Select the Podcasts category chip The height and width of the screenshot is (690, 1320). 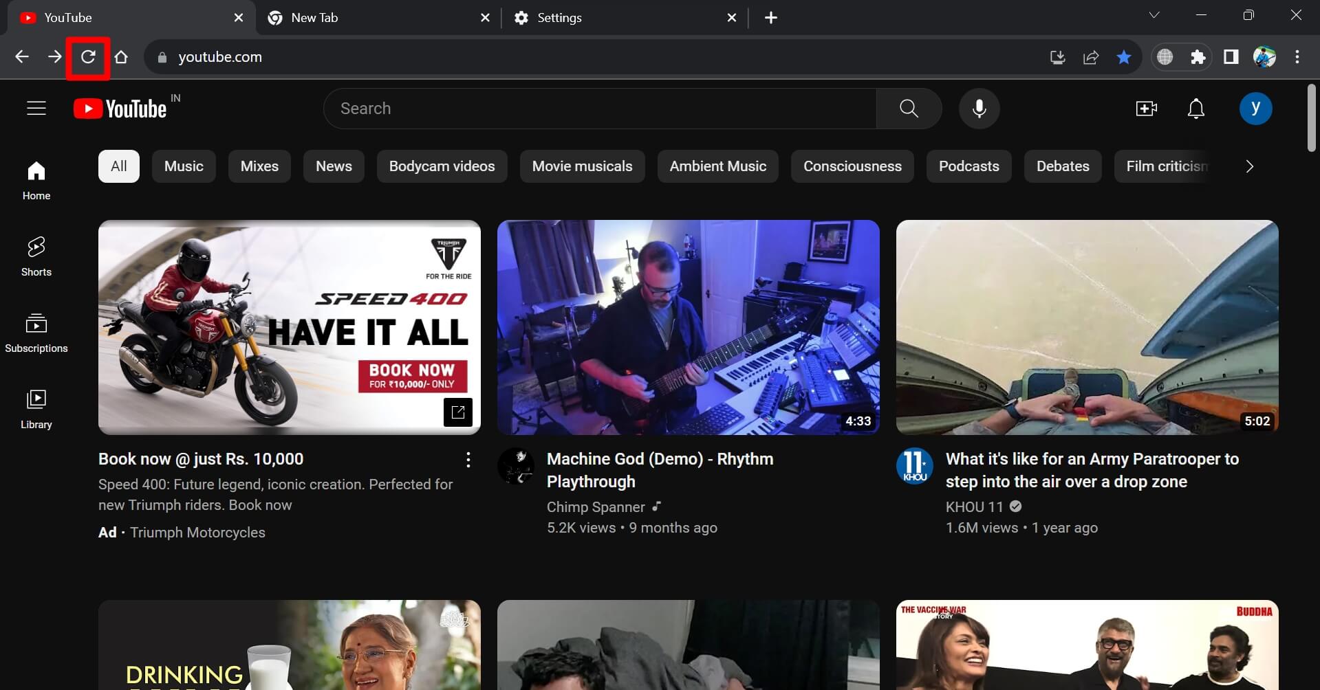tap(969, 166)
